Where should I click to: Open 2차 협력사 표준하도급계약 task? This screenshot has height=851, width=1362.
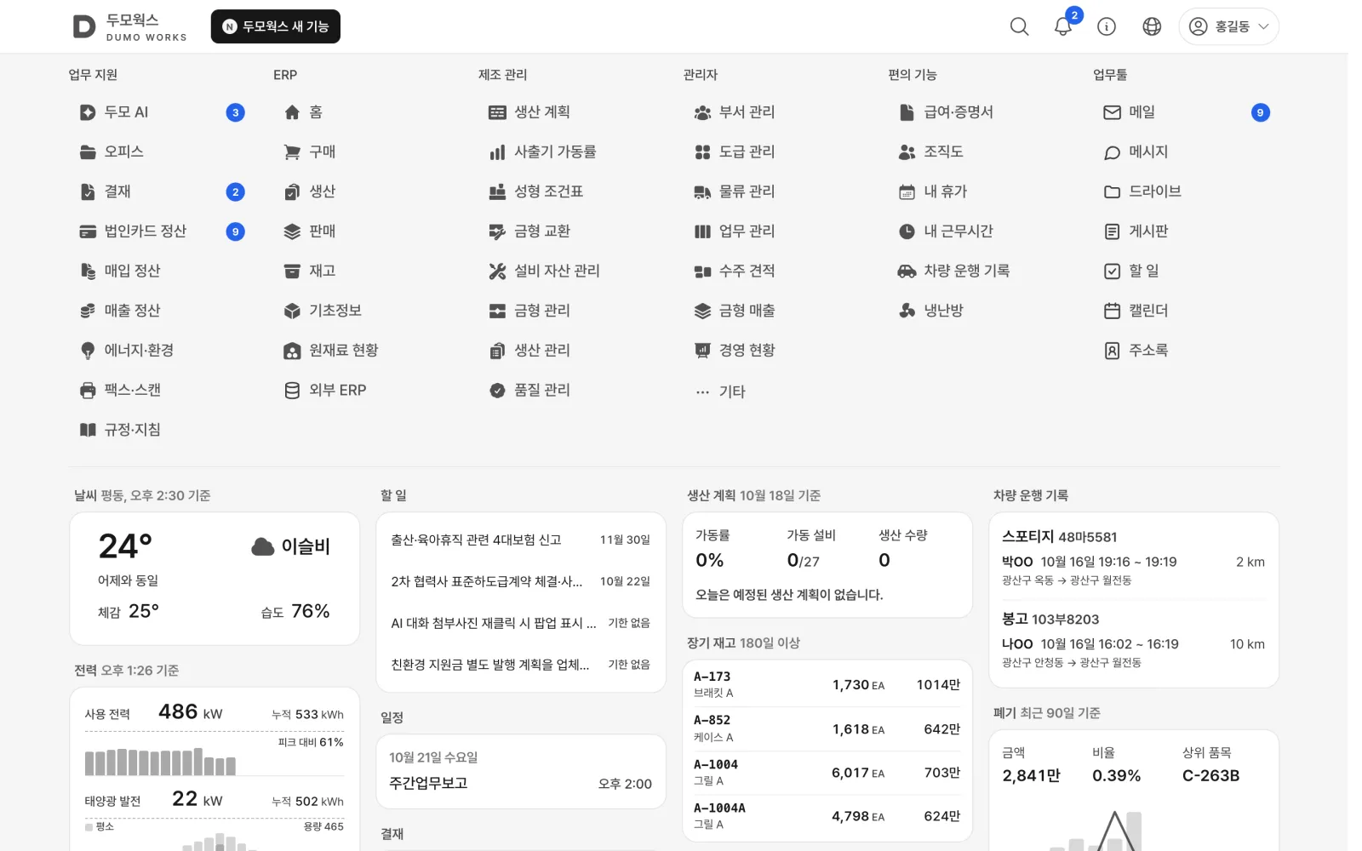click(520, 581)
